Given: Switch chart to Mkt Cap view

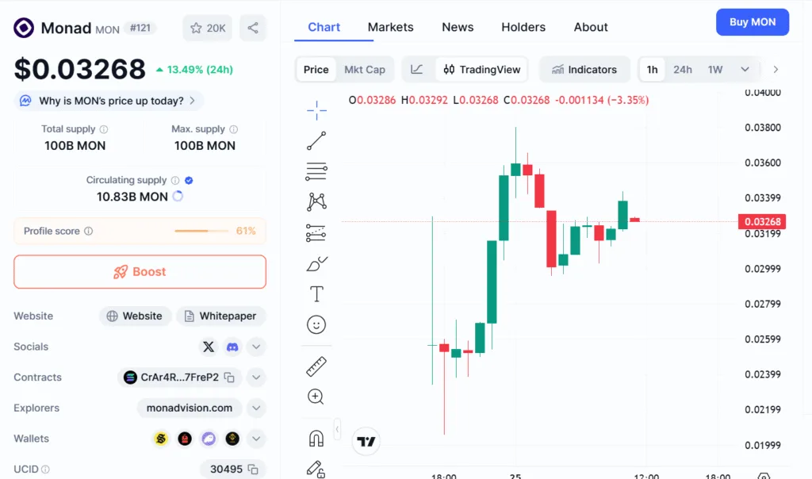Looking at the screenshot, I should point(365,69).
